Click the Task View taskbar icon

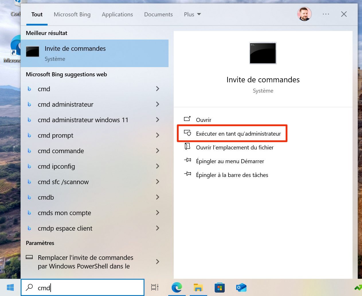pos(155,287)
